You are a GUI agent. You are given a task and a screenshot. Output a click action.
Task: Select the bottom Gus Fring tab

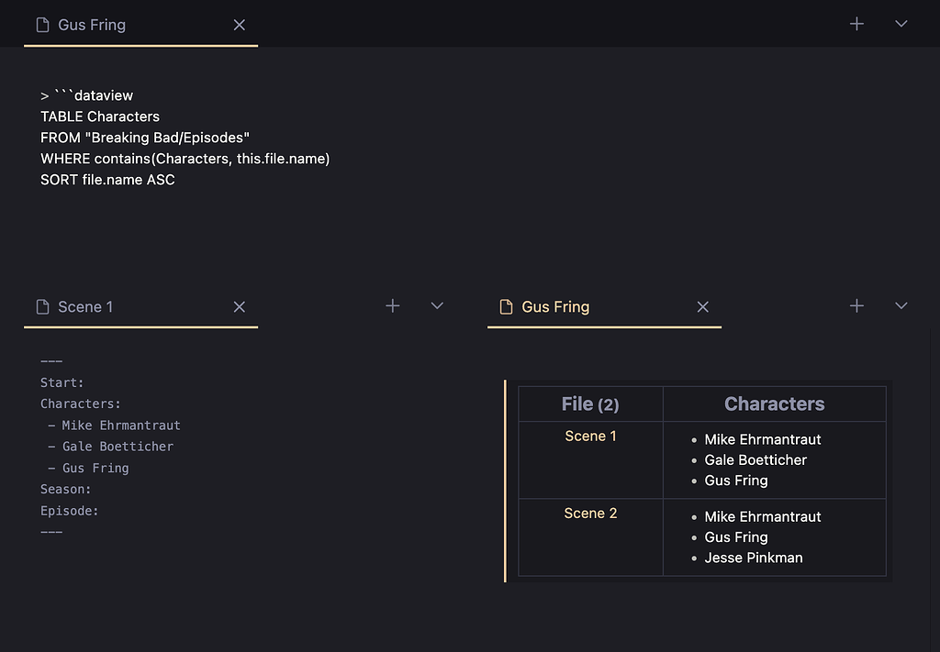coord(555,306)
